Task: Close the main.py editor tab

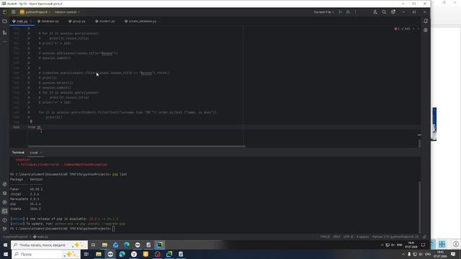Action: [31, 21]
